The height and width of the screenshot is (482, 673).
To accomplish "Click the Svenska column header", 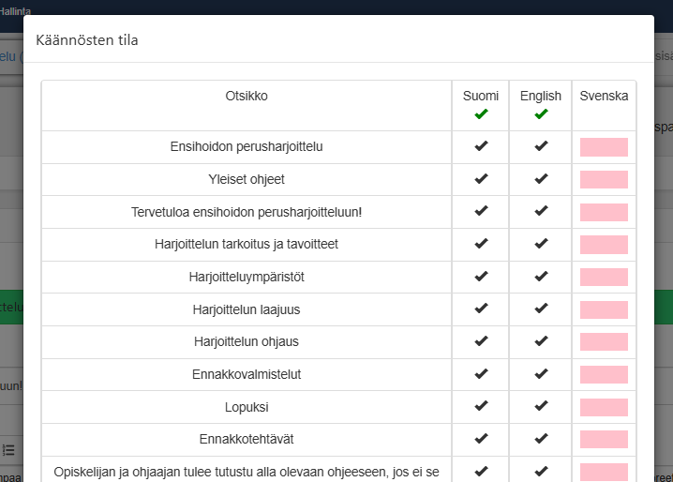I will tap(604, 96).
